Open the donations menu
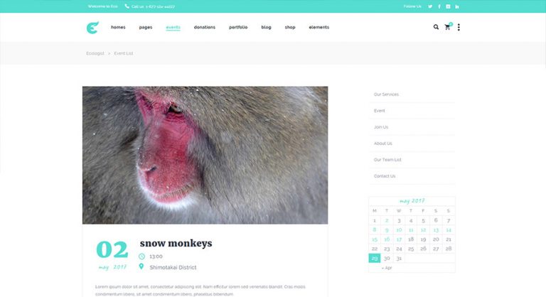The image size is (546, 297). pyautogui.click(x=205, y=27)
